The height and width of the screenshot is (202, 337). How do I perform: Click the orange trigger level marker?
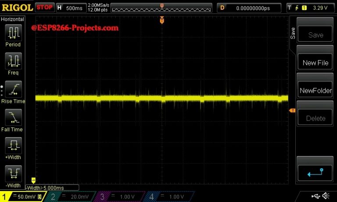(292, 110)
